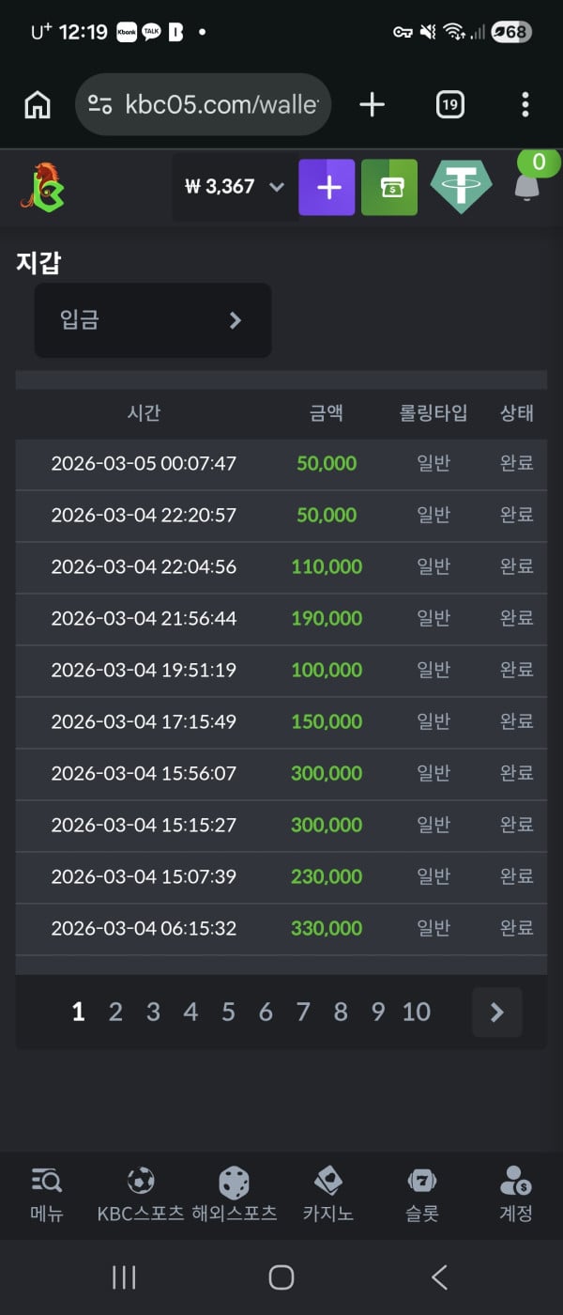Image resolution: width=563 pixels, height=1315 pixels.
Task: Tap the green cash withdrawal icon
Action: pos(389,188)
